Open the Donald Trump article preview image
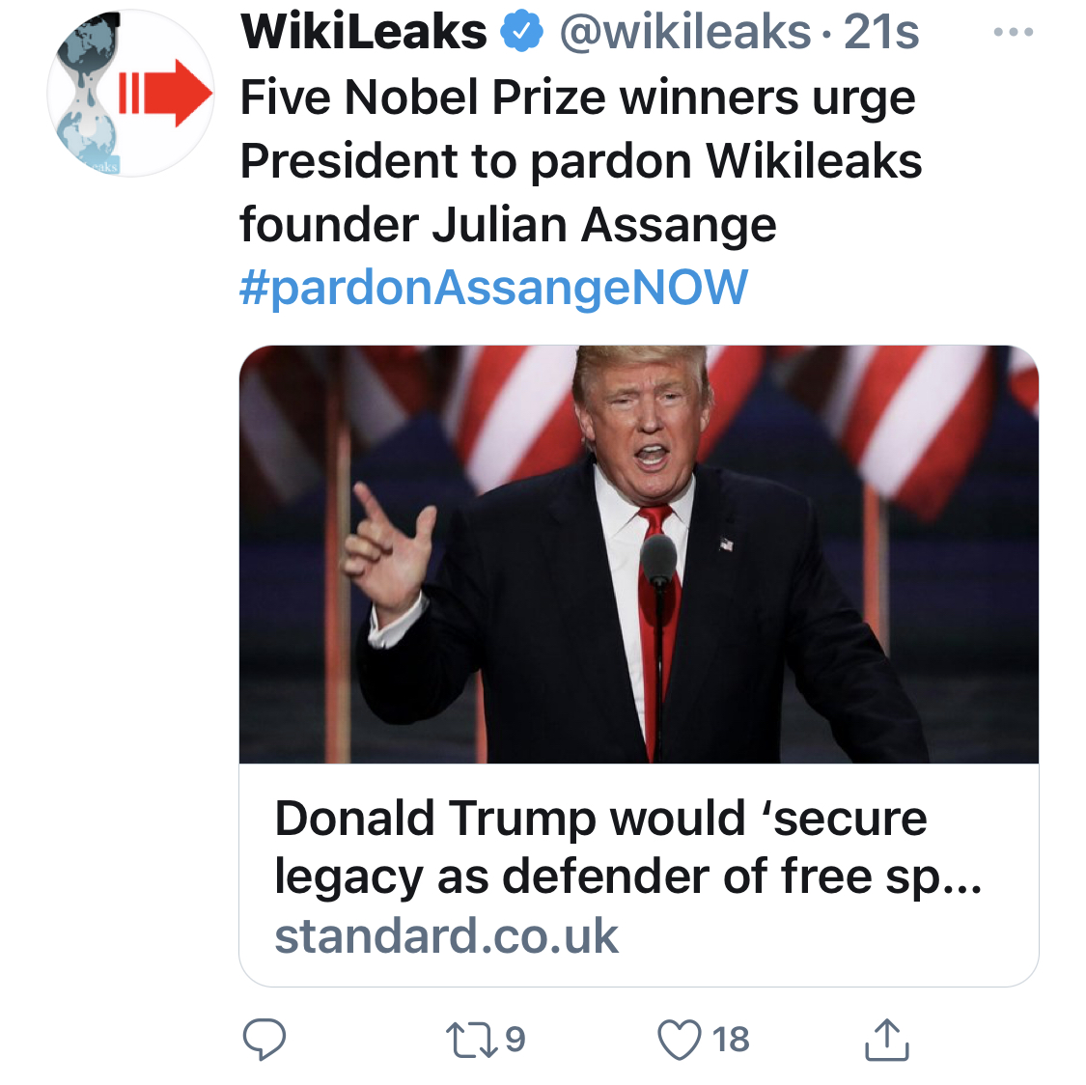The image size is (1086, 1085). (x=638, y=554)
